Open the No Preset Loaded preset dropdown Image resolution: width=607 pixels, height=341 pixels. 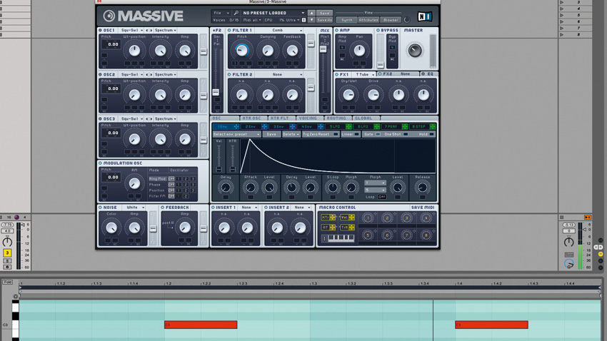(274, 13)
